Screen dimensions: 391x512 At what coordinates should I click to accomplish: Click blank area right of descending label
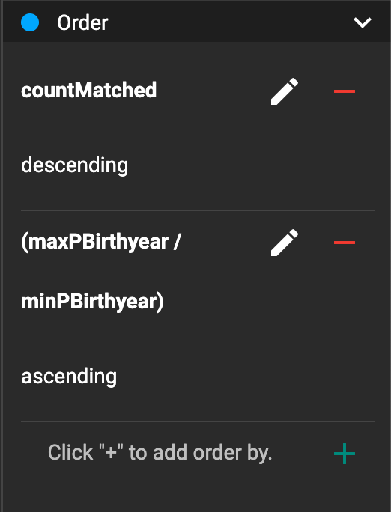point(252,165)
